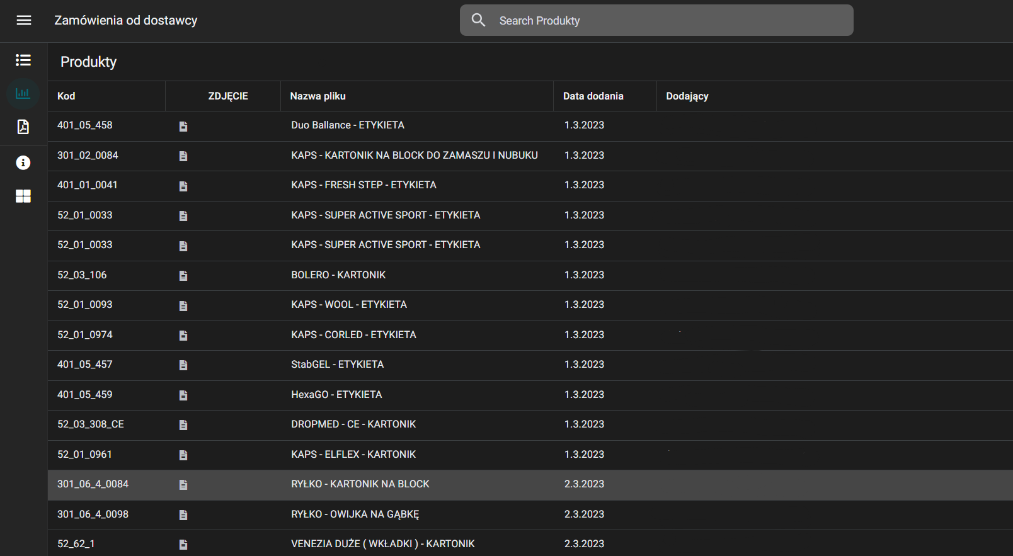1013x556 pixels.
Task: Open the PDF document sidebar icon
Action: [23, 127]
